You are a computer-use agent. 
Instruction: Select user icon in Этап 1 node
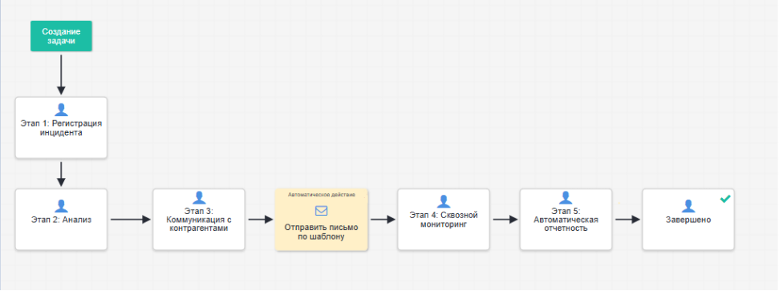click(x=61, y=110)
